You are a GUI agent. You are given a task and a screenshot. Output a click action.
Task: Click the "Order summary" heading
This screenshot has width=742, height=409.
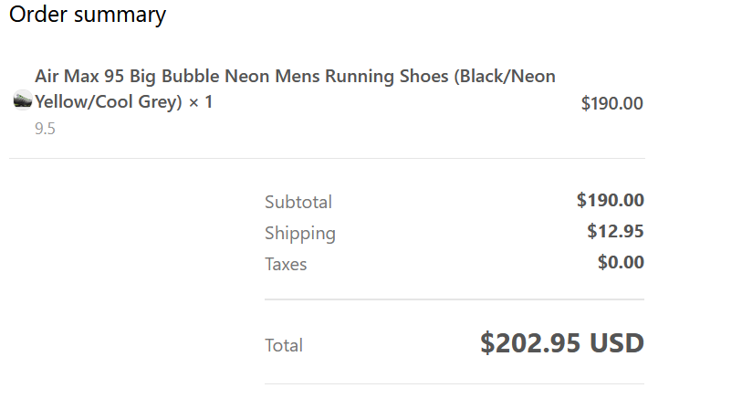point(88,15)
